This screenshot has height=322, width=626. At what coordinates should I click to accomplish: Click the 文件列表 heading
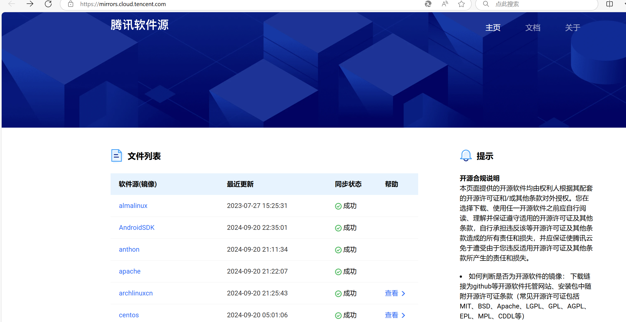click(144, 156)
